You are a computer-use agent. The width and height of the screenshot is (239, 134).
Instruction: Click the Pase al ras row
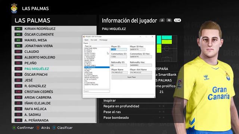pos(142,112)
